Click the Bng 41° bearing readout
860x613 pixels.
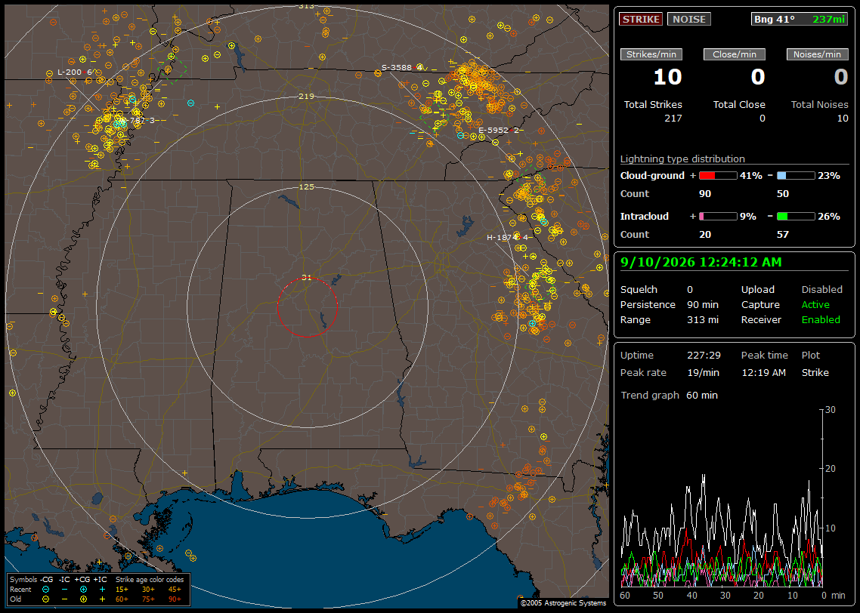[x=774, y=19]
